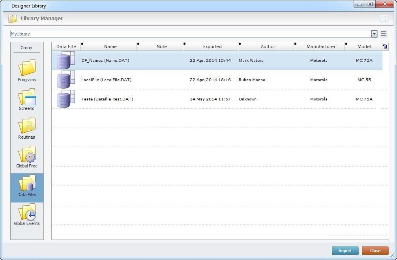The width and height of the screenshot is (397, 260).
Task: Sort by the Name column header
Action: pos(110,46)
